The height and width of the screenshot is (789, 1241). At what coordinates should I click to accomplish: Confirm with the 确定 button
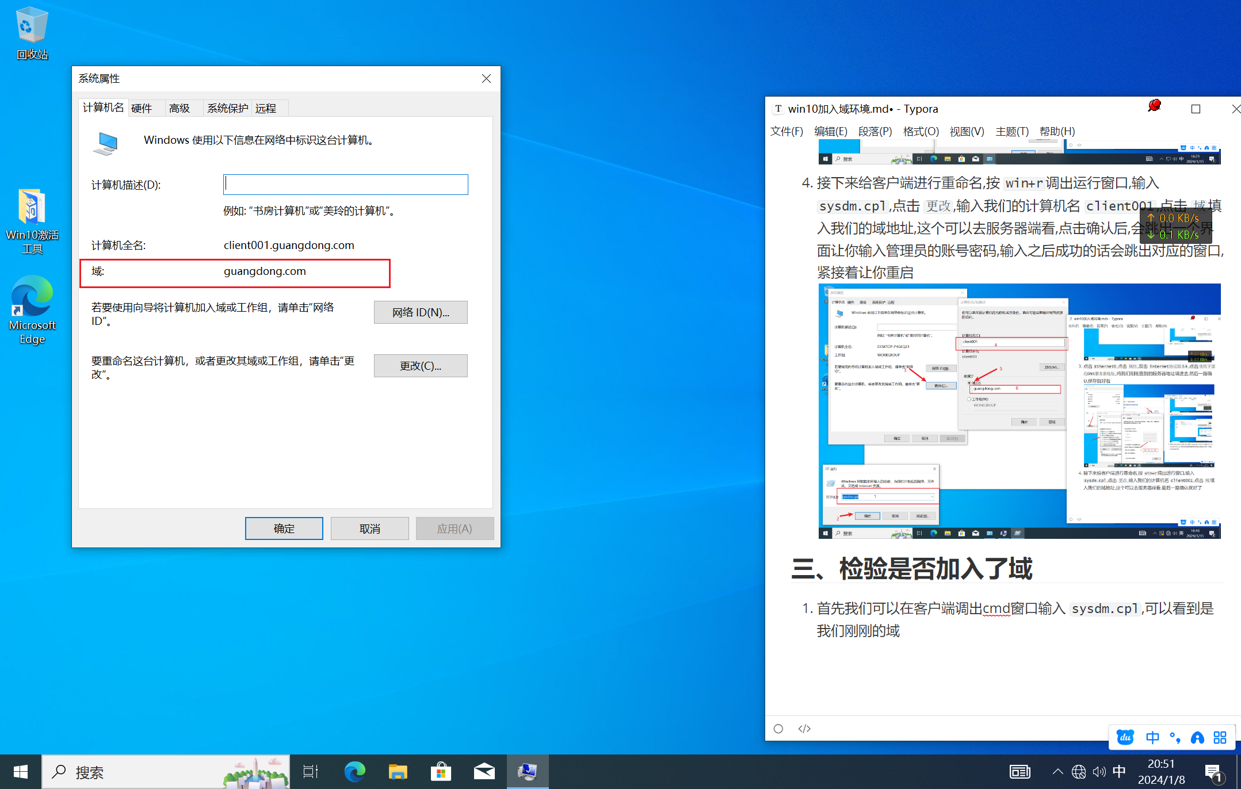(x=284, y=528)
